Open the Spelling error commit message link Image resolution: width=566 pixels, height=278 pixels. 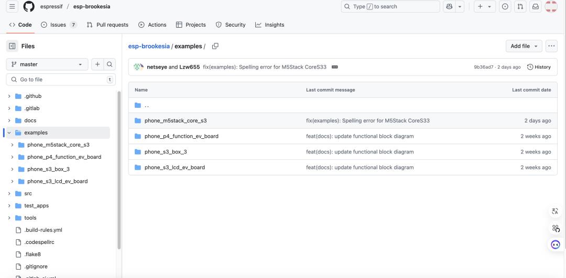(368, 121)
